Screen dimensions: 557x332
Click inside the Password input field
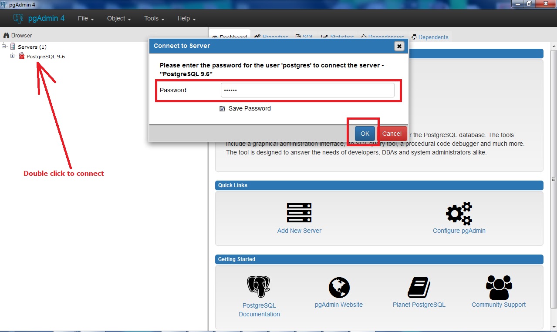(x=308, y=90)
